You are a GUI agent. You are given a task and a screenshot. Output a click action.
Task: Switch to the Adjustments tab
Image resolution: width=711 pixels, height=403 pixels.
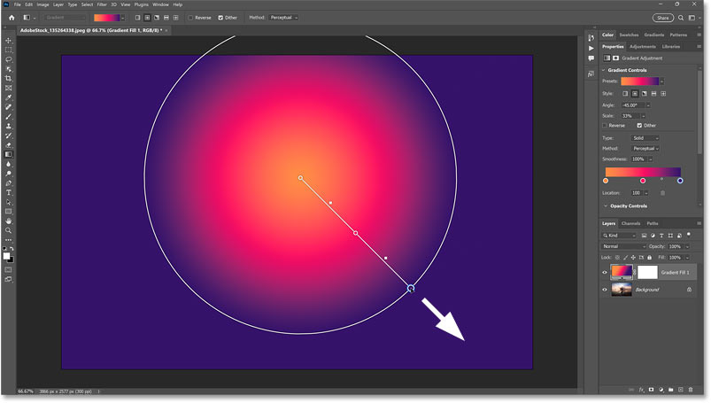tap(642, 46)
